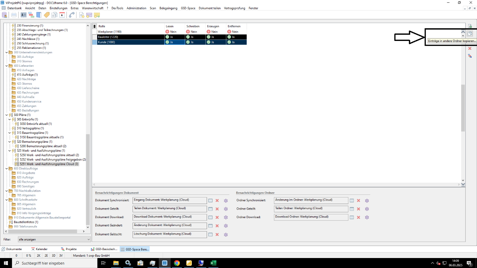Collapse the 525 Werk- und Ausführungspläne node
The width and height of the screenshot is (477, 268).
10,151
